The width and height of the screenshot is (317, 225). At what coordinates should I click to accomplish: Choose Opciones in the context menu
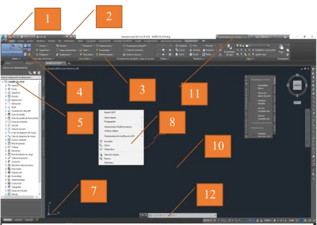point(121,162)
